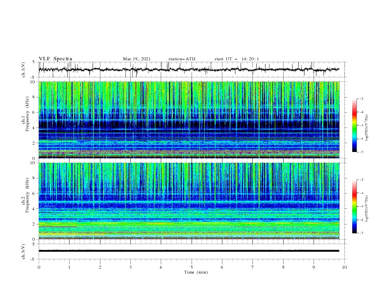Viewport: 388px width, 300px height.
Task: Click the ch.3 flat black waveform trace
Action: (x=189, y=251)
